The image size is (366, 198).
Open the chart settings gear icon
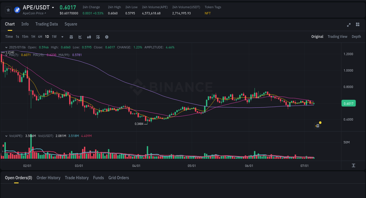click(107, 37)
